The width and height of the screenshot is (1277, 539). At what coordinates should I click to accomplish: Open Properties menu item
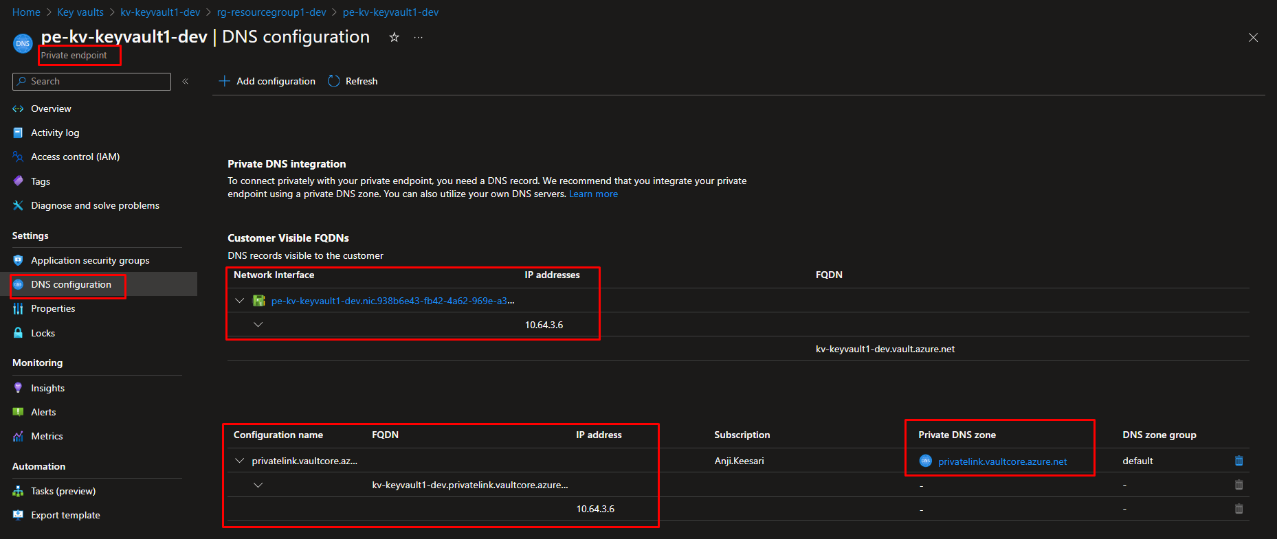point(53,308)
